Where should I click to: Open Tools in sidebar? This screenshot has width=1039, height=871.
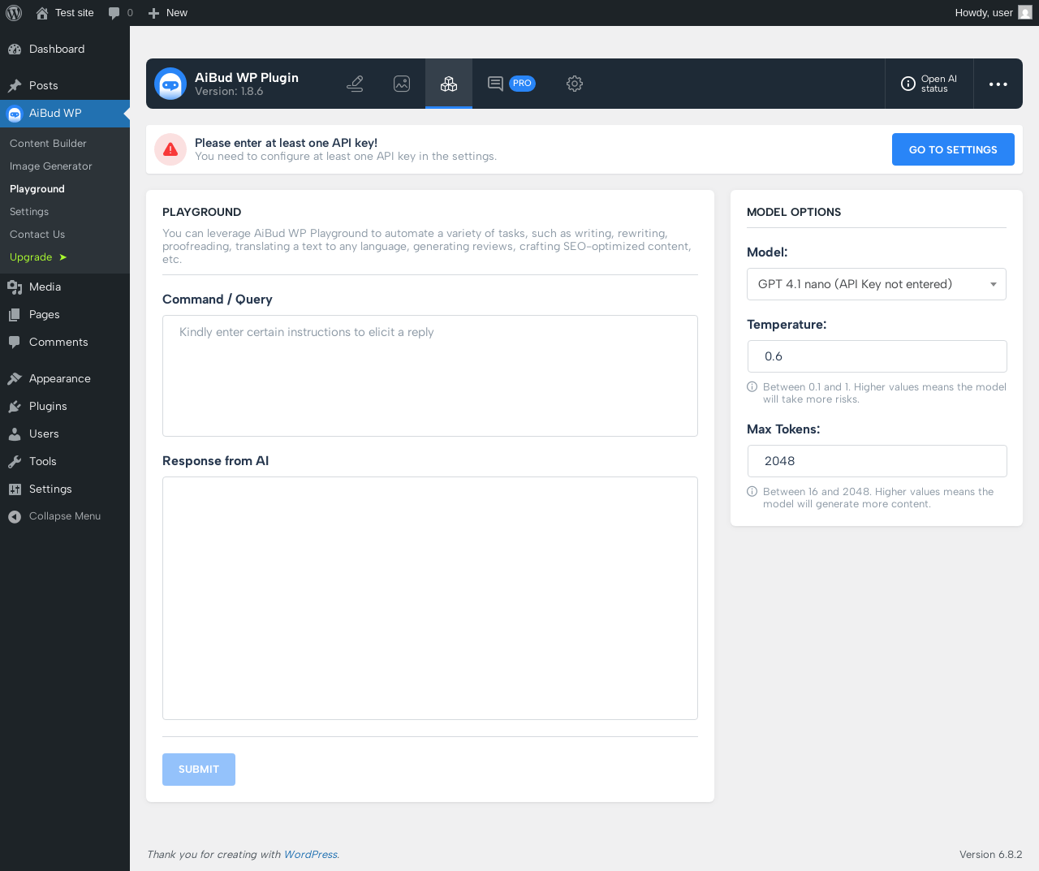click(x=65, y=461)
